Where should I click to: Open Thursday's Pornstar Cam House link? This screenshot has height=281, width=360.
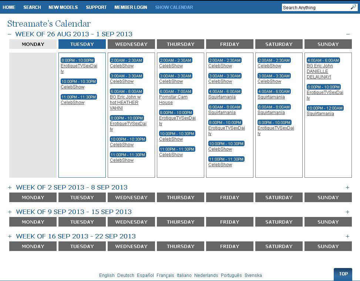pos(174,100)
